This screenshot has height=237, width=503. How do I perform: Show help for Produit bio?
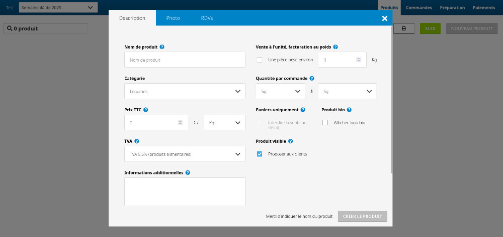(349, 110)
